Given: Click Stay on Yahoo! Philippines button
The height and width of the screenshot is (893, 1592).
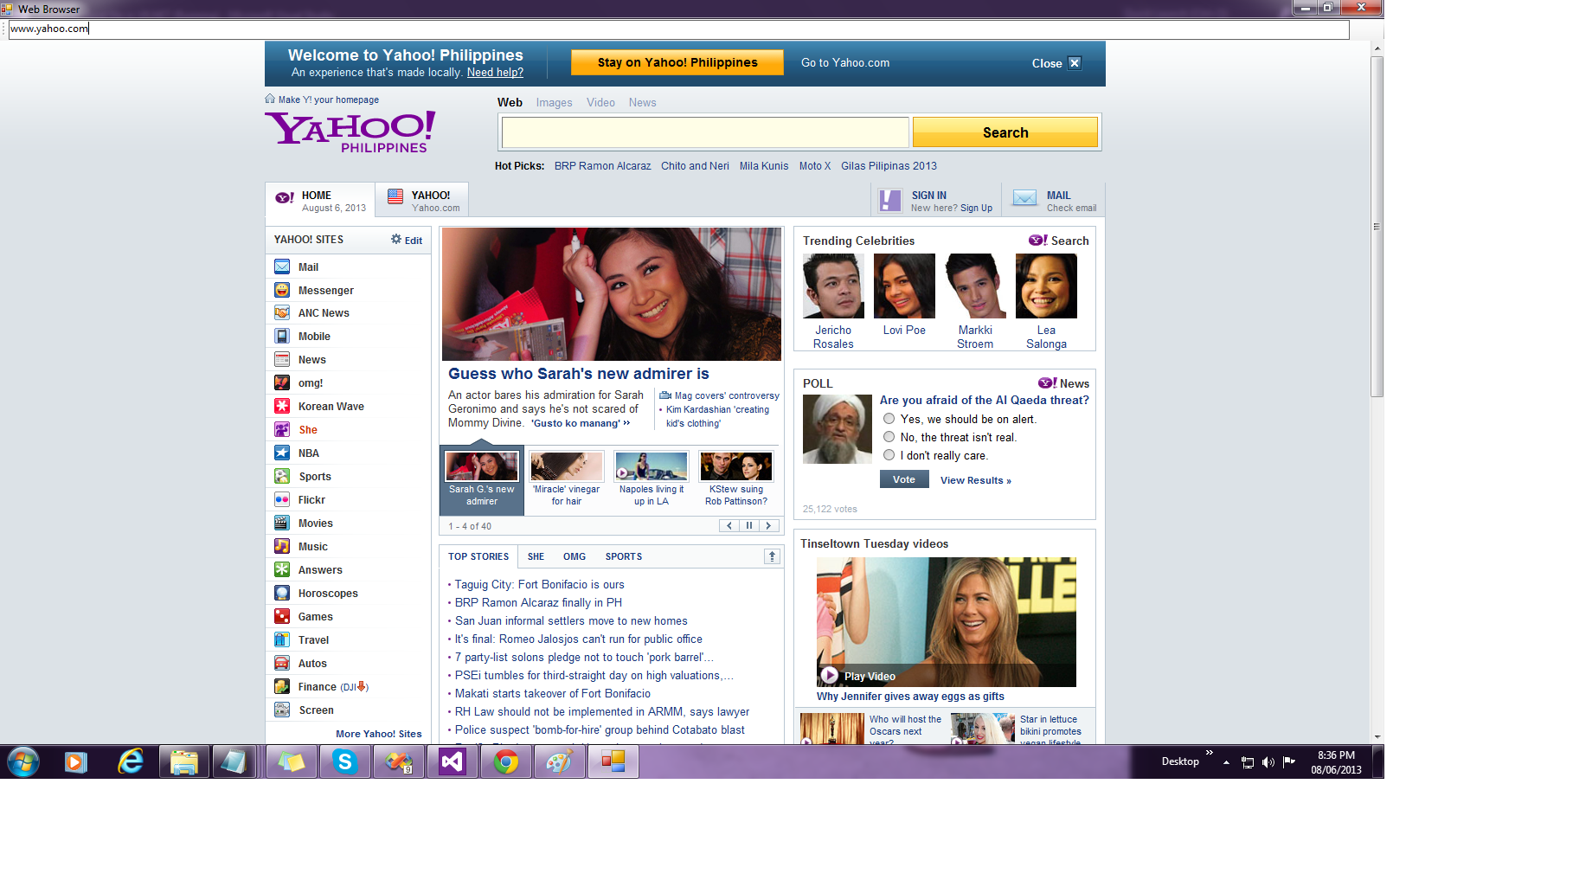Looking at the screenshot, I should [x=677, y=62].
